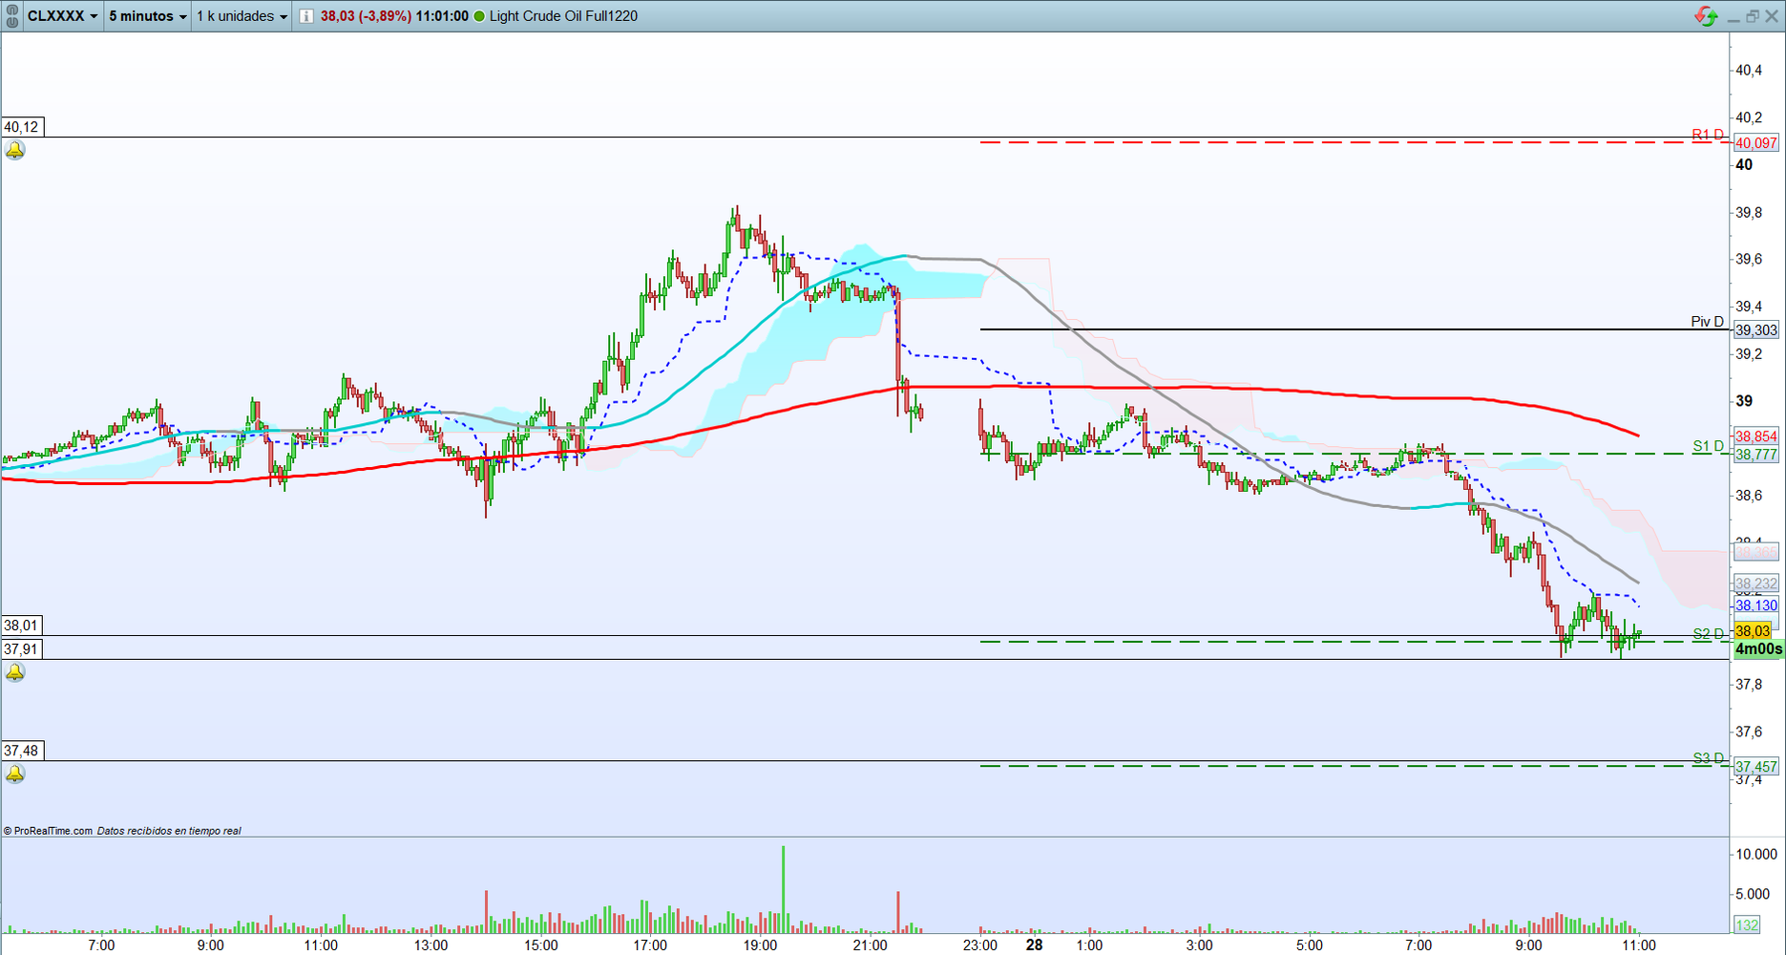Viewport: 1786px width, 955px height.
Task: Click the 1:00 time axis label
Action: (1089, 945)
